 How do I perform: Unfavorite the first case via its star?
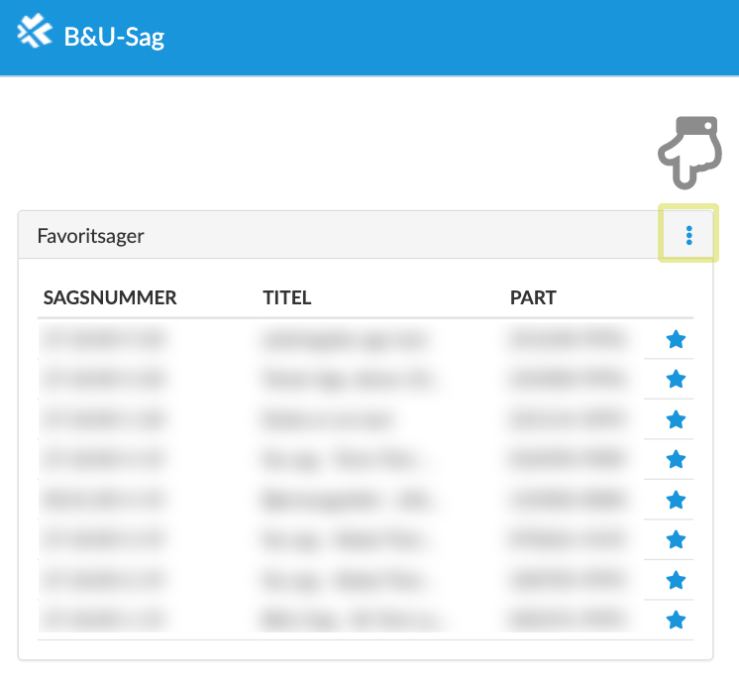676,340
